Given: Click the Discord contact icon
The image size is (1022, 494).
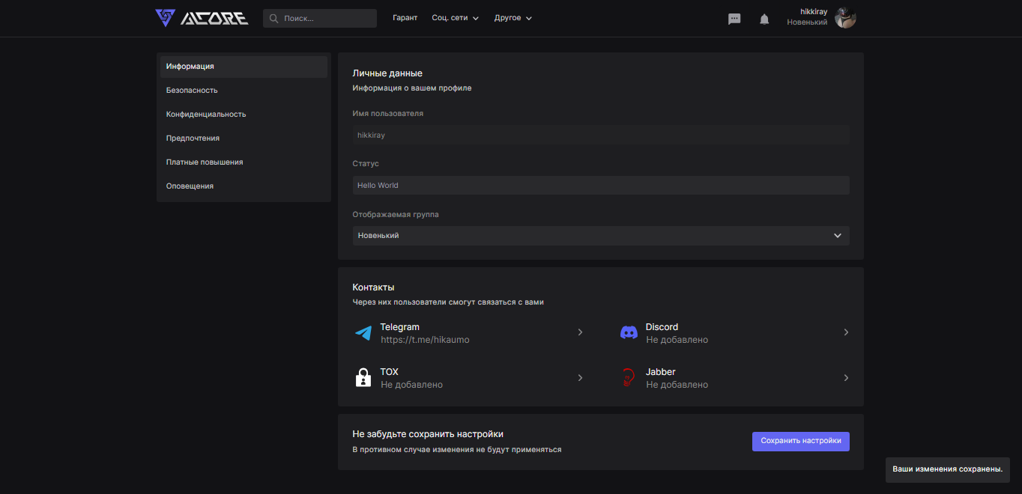Looking at the screenshot, I should pos(629,333).
